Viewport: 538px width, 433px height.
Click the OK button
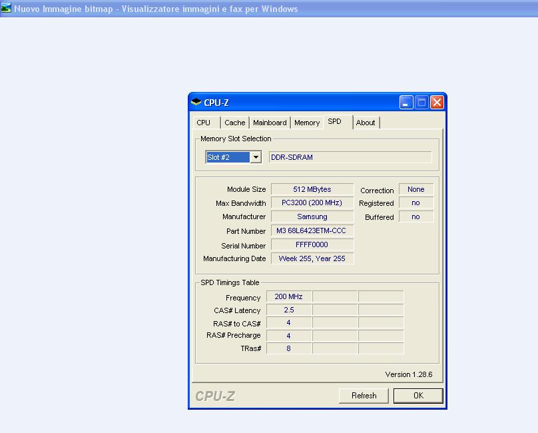coord(418,396)
